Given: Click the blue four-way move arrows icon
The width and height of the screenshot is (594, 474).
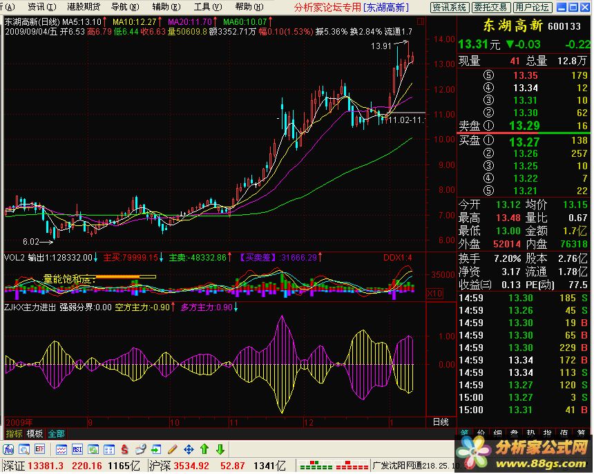Looking at the screenshot, I should click(189, 450).
